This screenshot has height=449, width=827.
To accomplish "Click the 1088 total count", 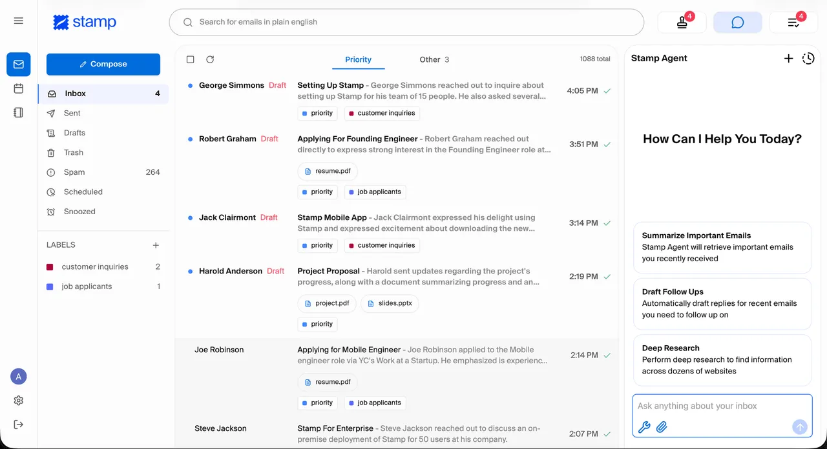I will [x=595, y=59].
